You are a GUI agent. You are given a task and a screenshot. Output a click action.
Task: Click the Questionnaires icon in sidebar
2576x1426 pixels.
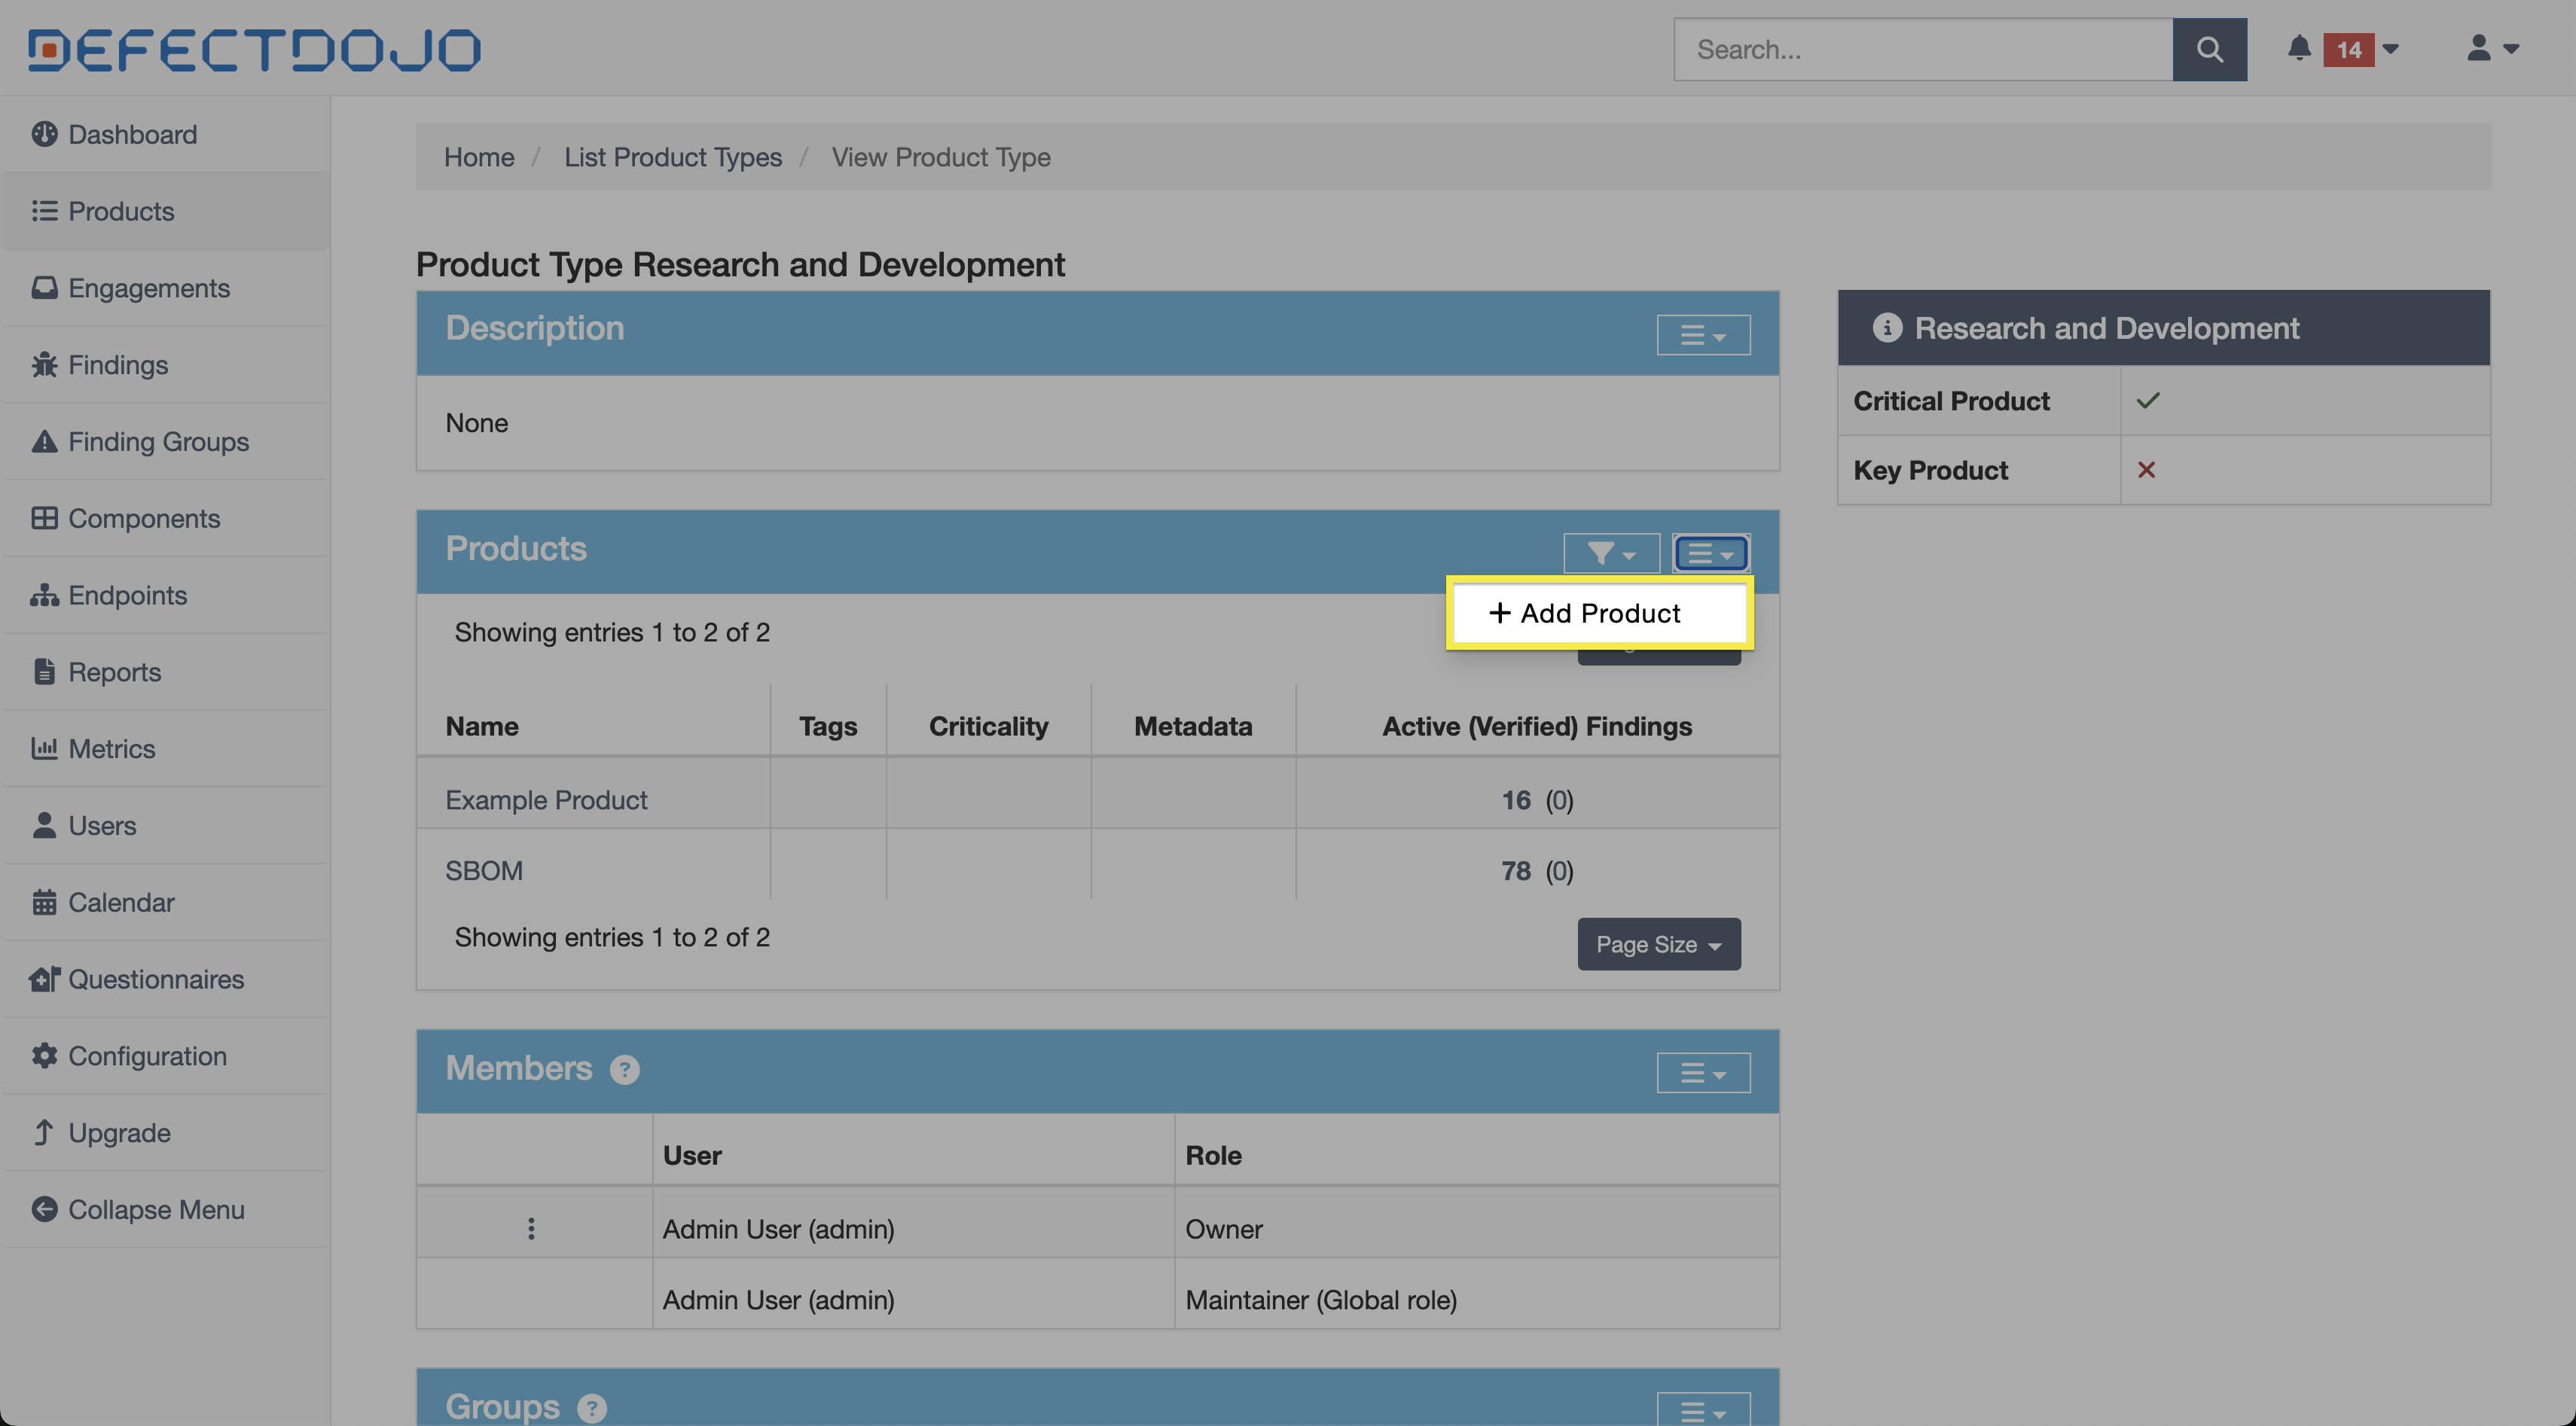pyautogui.click(x=44, y=980)
